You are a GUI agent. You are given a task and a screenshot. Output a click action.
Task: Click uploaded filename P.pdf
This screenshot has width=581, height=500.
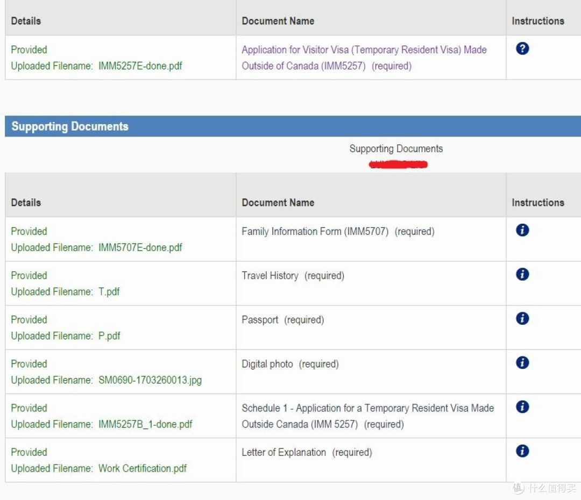pos(109,335)
